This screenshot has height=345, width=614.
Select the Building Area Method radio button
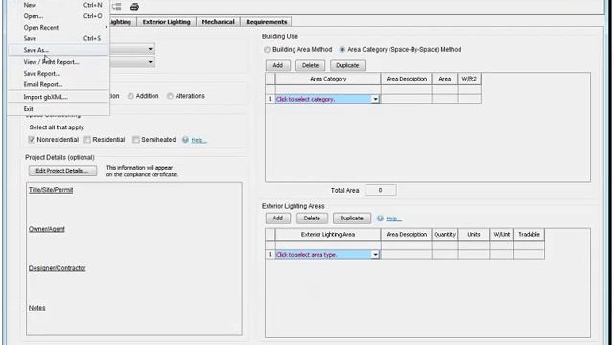point(267,50)
